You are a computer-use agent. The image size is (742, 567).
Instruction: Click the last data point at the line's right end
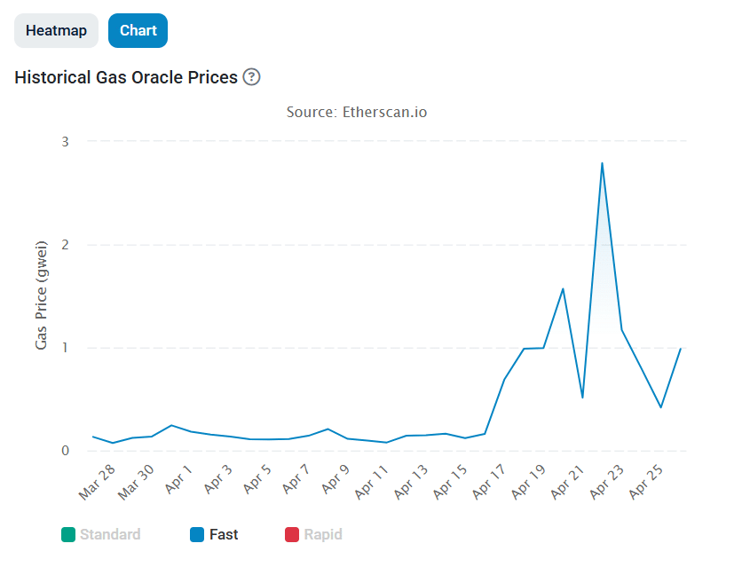click(x=681, y=349)
